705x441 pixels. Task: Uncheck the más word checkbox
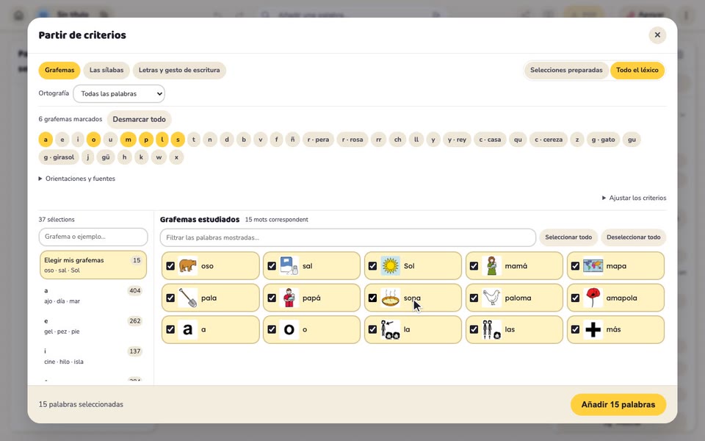pos(575,329)
